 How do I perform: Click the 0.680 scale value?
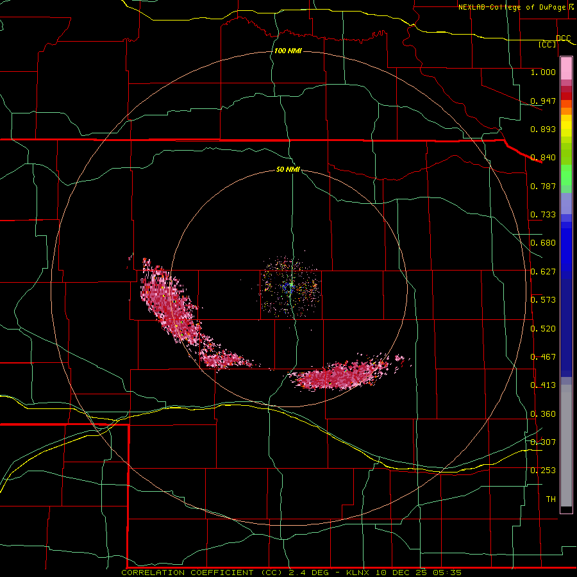[543, 243]
